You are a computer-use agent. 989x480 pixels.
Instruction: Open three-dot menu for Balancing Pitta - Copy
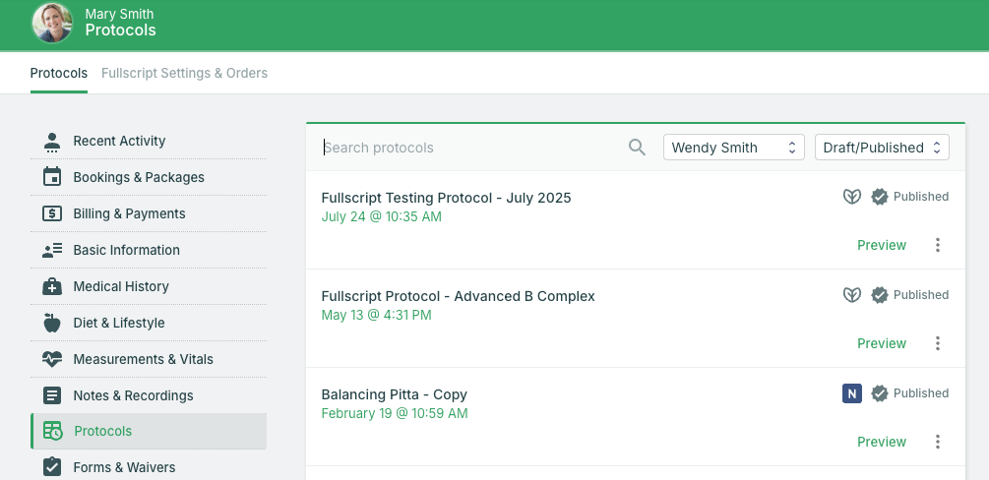(937, 442)
